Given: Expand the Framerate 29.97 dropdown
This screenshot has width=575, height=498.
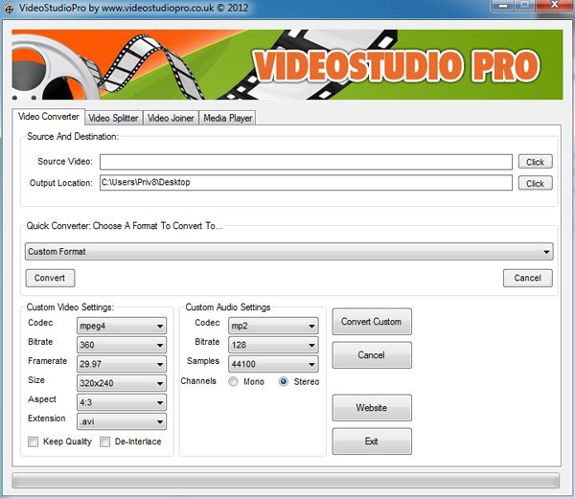Looking at the screenshot, I should tap(122, 364).
